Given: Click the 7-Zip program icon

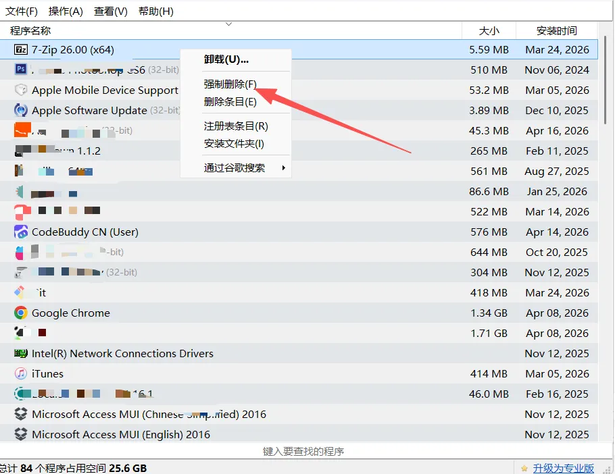Looking at the screenshot, I should click(x=21, y=50).
